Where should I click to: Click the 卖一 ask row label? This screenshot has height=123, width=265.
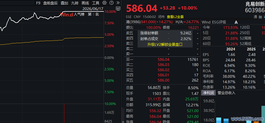tap(130, 54)
